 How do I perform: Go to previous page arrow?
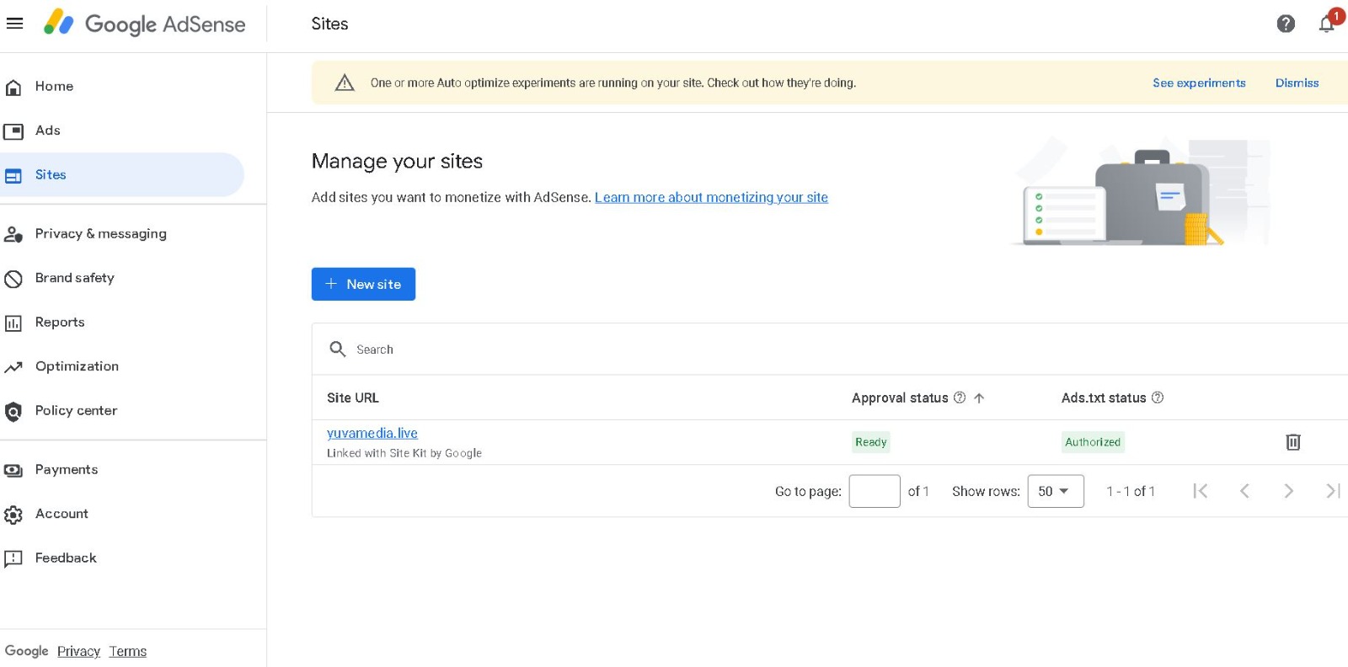[x=1244, y=491]
